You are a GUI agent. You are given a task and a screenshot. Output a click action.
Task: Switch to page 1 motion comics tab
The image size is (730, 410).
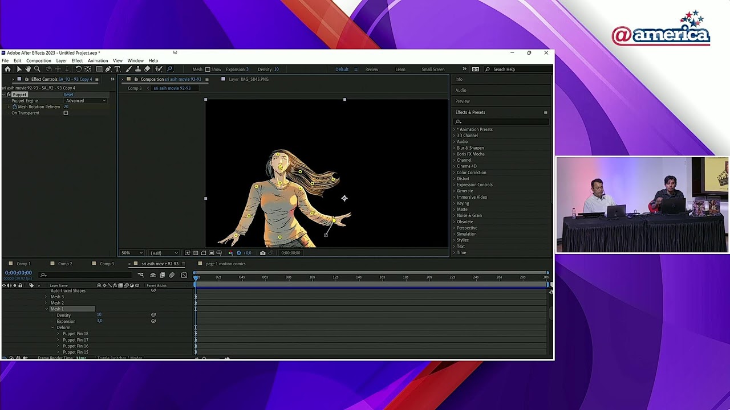click(225, 264)
